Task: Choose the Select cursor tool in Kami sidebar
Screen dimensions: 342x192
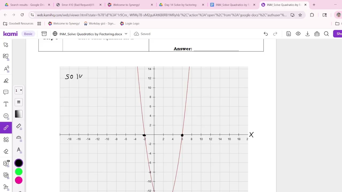Action: click(6, 45)
